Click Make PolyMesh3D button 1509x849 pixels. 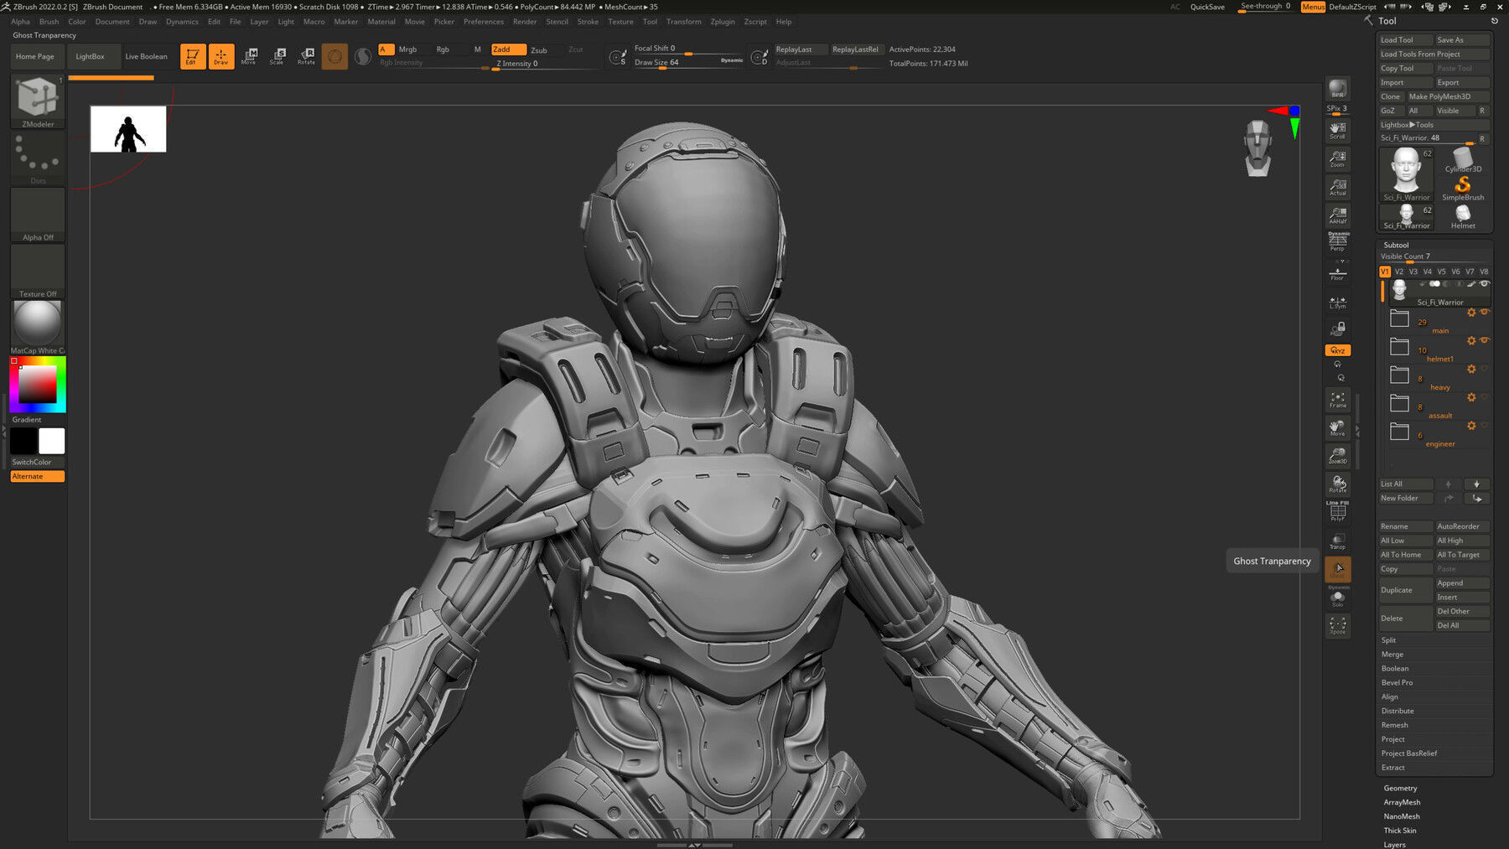pos(1447,97)
